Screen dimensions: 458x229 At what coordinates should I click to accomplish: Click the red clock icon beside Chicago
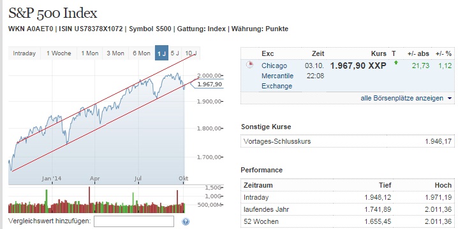pyautogui.click(x=249, y=65)
